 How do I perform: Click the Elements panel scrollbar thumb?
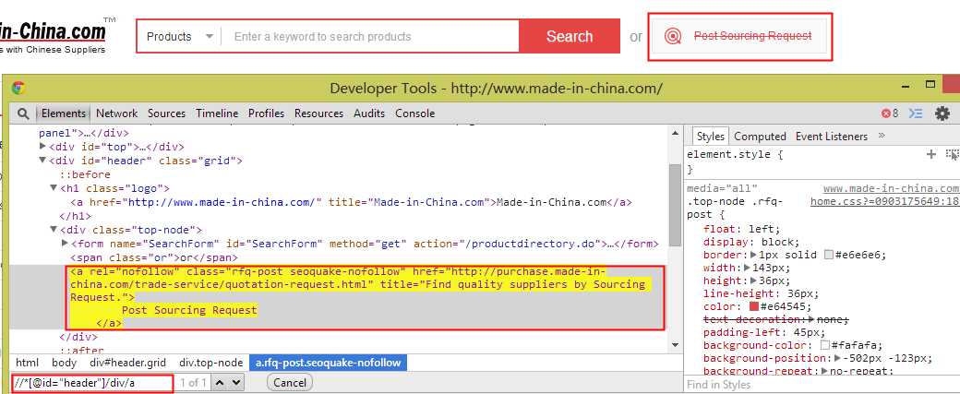click(x=676, y=205)
